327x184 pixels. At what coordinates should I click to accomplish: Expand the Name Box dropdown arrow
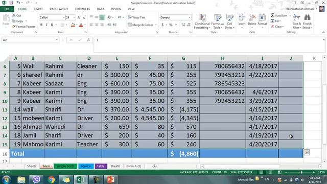57,40
